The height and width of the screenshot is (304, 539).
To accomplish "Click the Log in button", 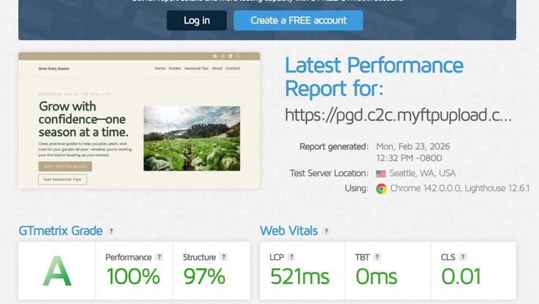I will [x=196, y=21].
